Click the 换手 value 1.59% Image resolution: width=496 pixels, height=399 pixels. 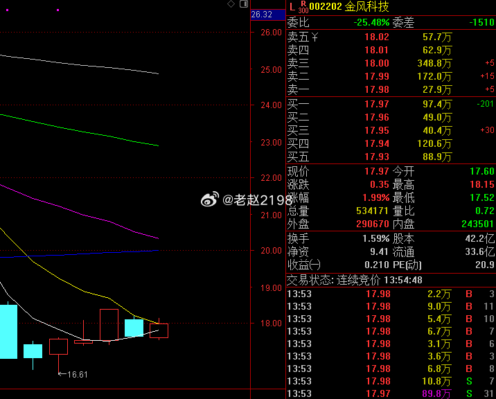click(375, 238)
